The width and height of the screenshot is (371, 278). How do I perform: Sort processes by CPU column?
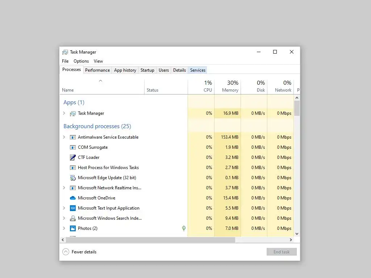[201, 87]
